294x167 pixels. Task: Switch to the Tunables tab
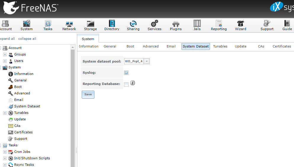click(x=220, y=46)
